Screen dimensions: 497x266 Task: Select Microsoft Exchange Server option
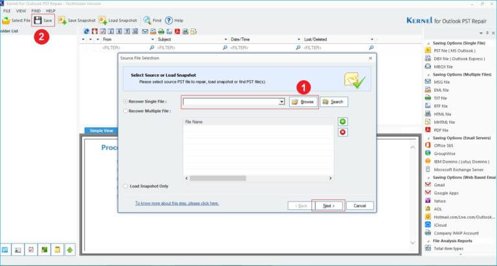point(454,170)
